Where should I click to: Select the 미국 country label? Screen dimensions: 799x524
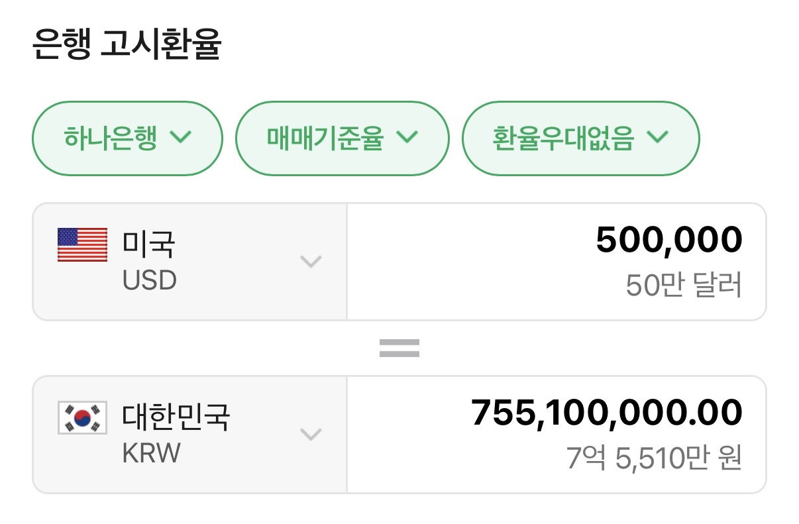(x=149, y=244)
